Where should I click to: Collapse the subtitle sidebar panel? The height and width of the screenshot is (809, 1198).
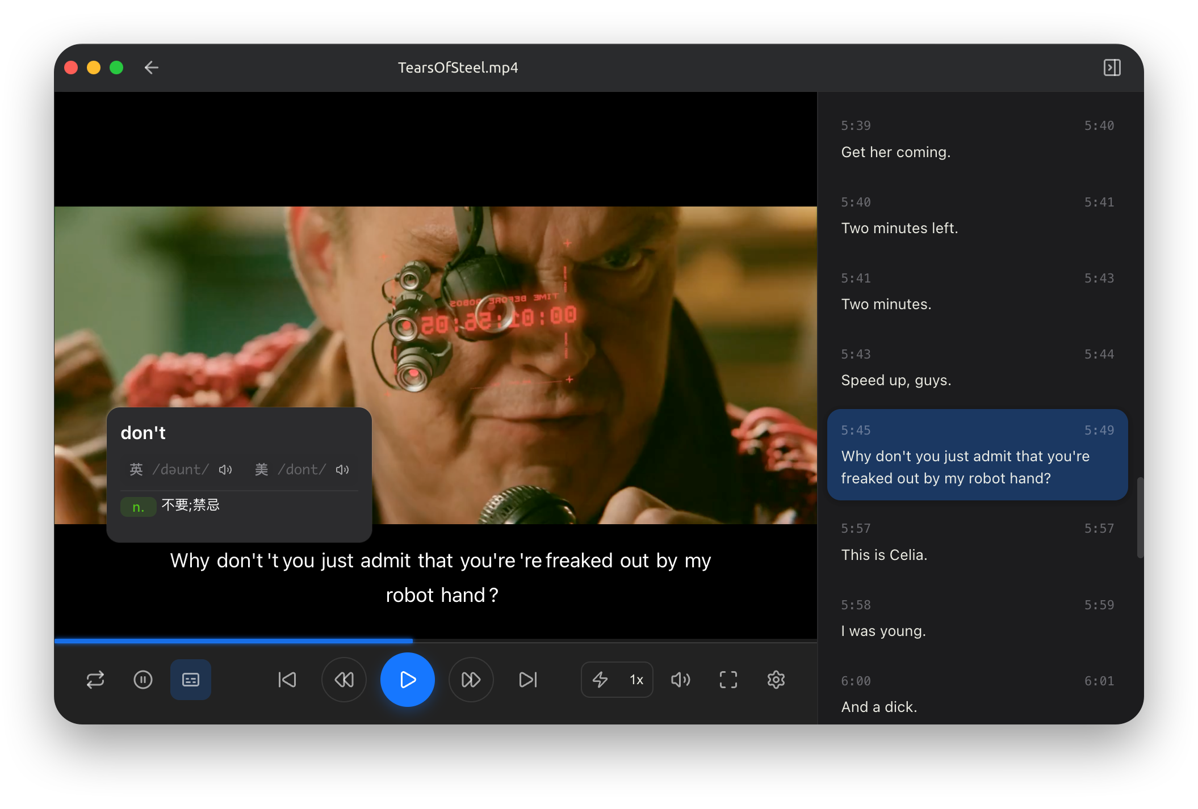[x=1112, y=68]
